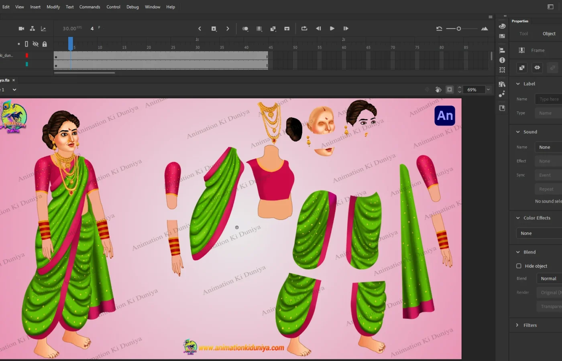
Task: Click the Onion Skin icon
Action: coord(245,28)
